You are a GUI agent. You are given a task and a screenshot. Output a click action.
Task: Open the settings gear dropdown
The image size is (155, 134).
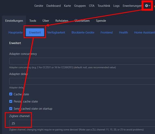click(147, 6)
